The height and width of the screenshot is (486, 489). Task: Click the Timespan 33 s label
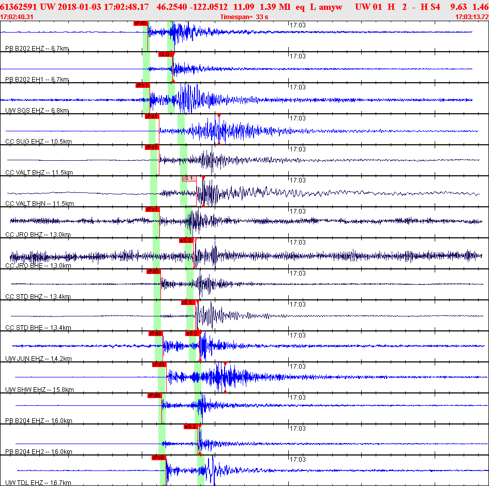tap(244, 17)
